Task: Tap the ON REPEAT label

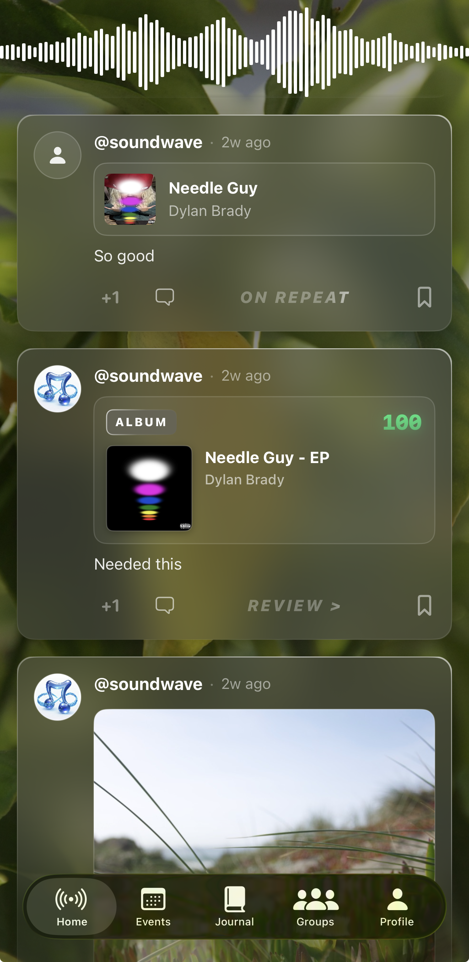Action: pyautogui.click(x=295, y=298)
